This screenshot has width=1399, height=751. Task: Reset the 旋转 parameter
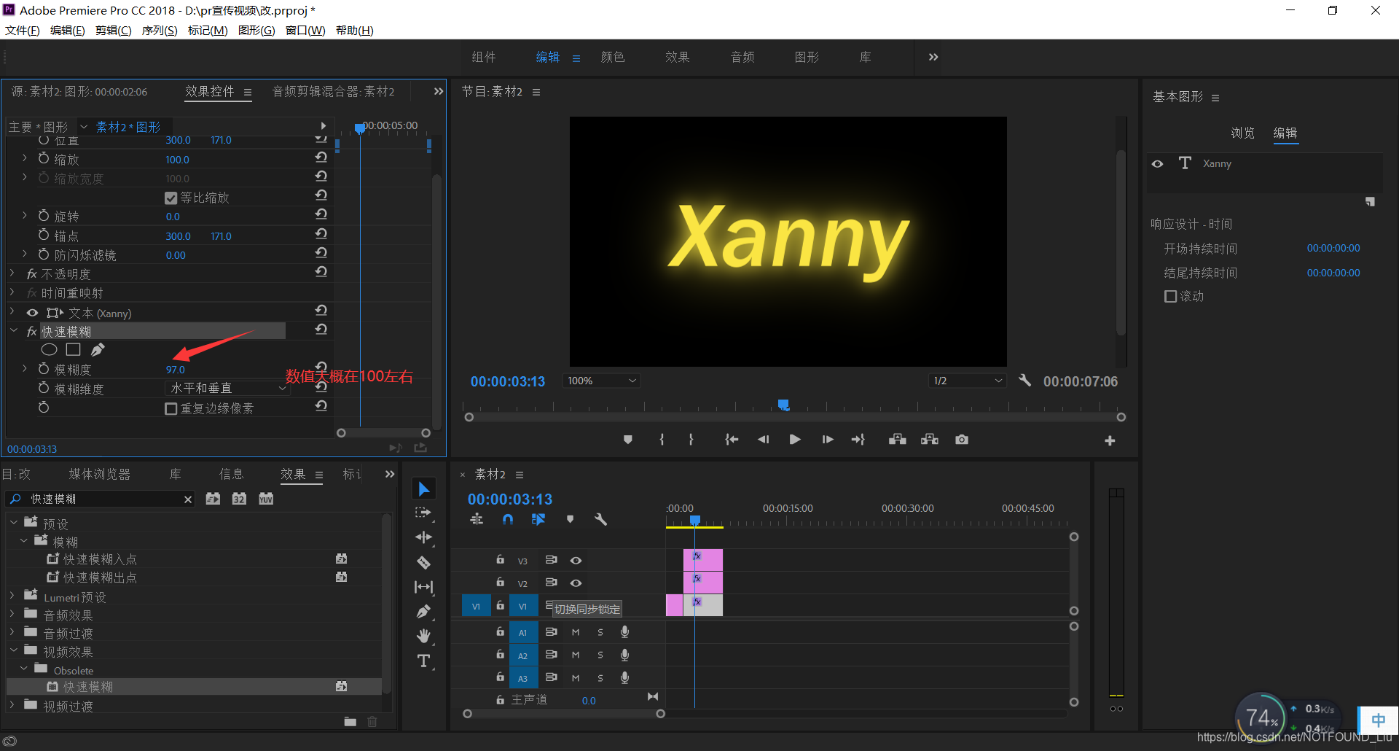point(321,214)
